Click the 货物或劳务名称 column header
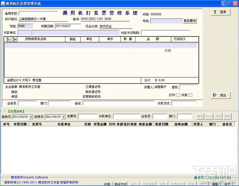Viewport: 239px width, 186px height. [x=36, y=39]
